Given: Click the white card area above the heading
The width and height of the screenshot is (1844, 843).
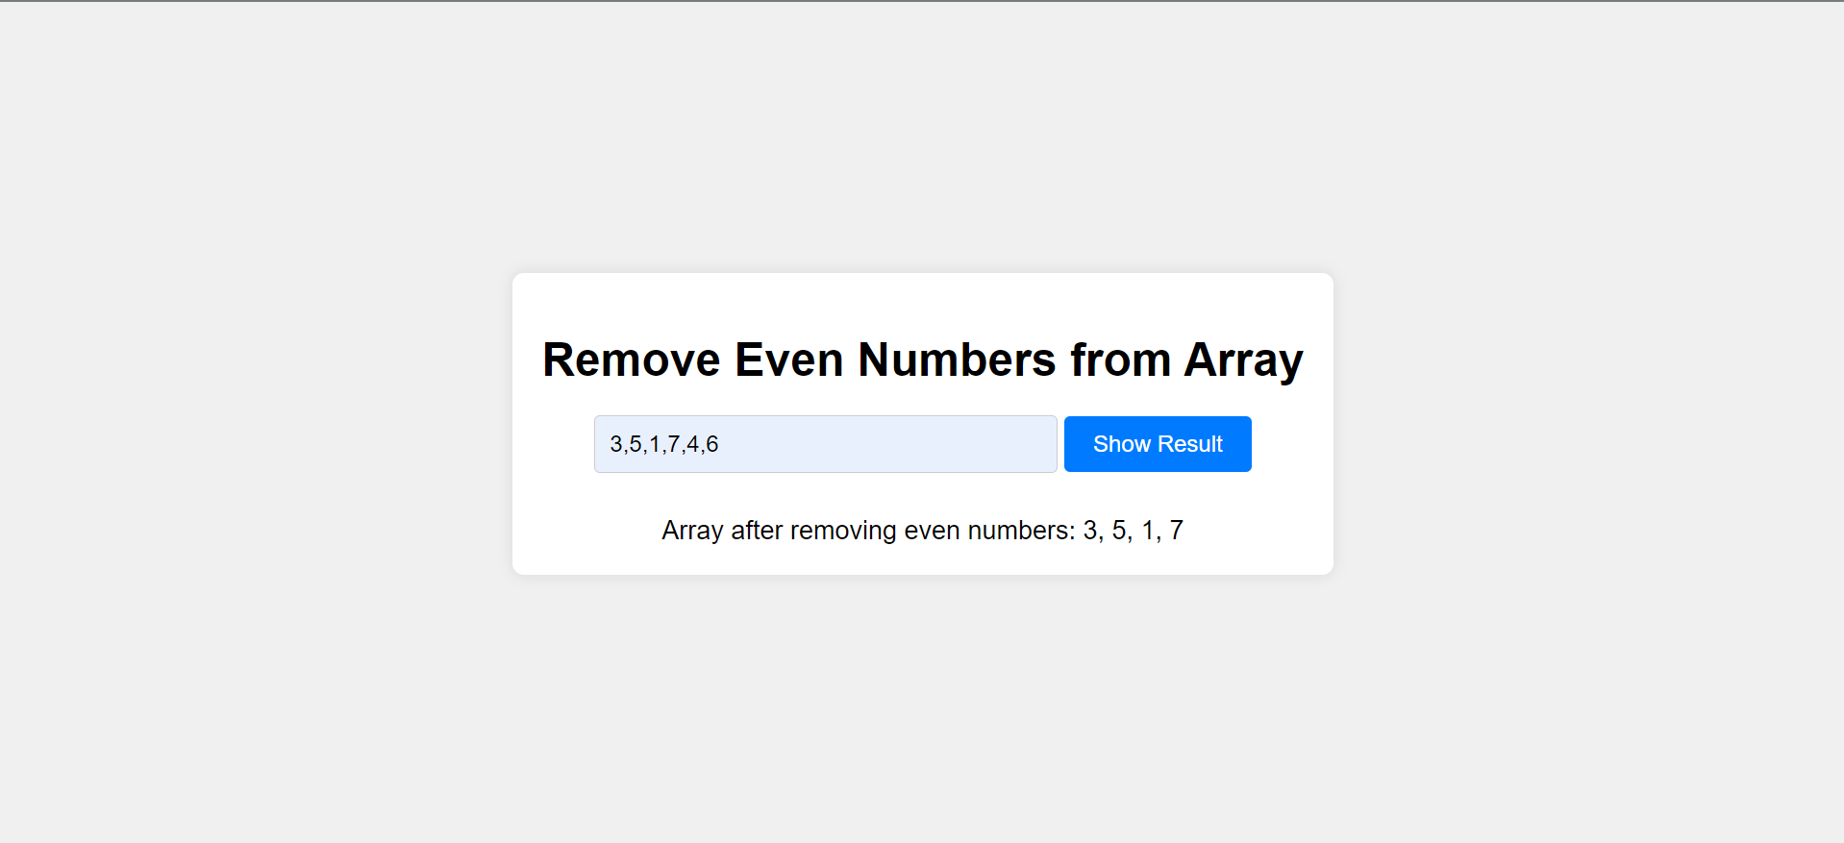Looking at the screenshot, I should click(923, 303).
